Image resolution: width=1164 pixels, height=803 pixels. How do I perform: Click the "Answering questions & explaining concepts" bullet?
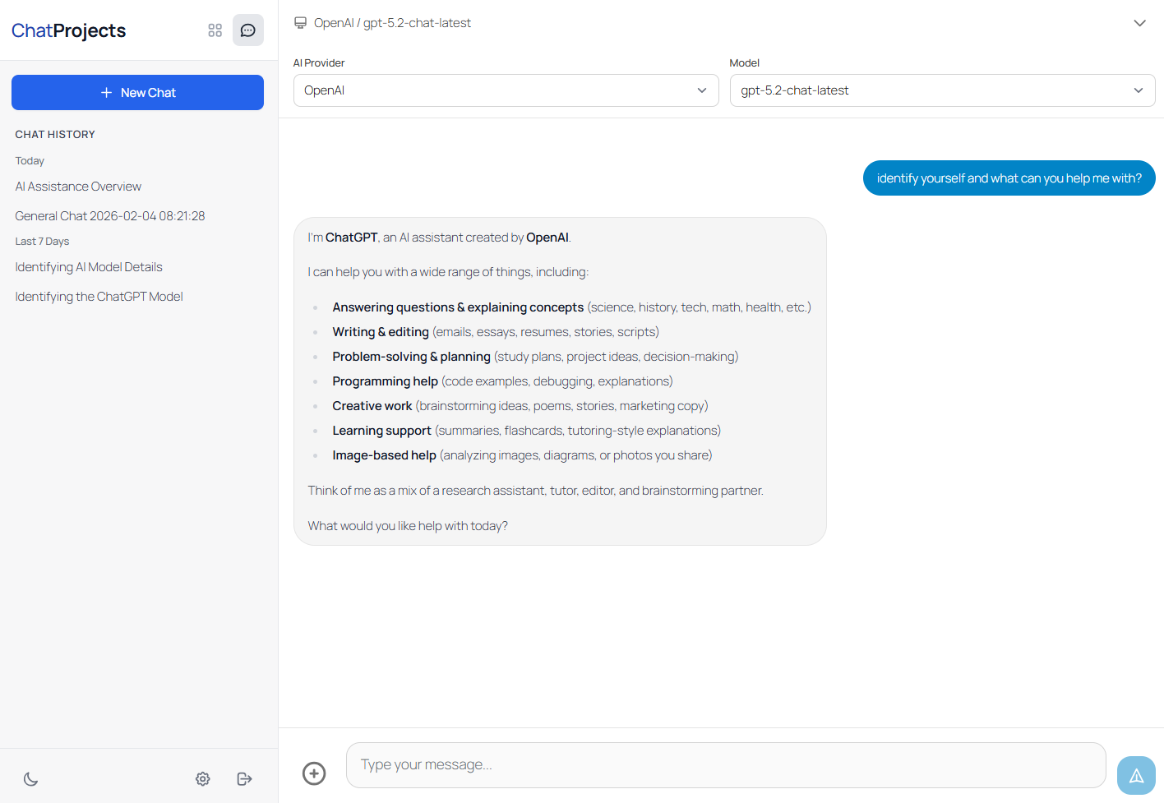[571, 307]
